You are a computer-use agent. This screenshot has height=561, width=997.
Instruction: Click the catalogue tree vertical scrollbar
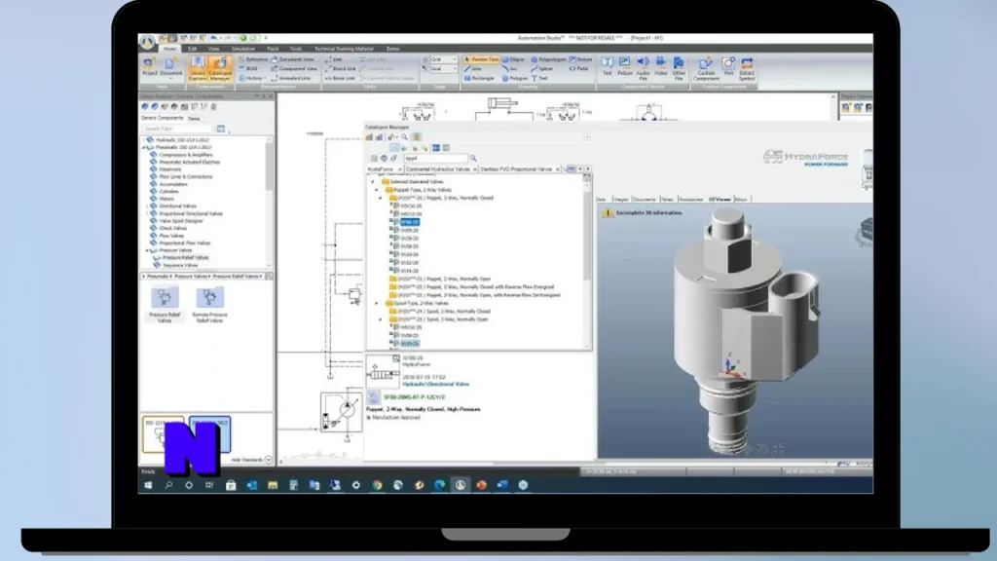587,261
